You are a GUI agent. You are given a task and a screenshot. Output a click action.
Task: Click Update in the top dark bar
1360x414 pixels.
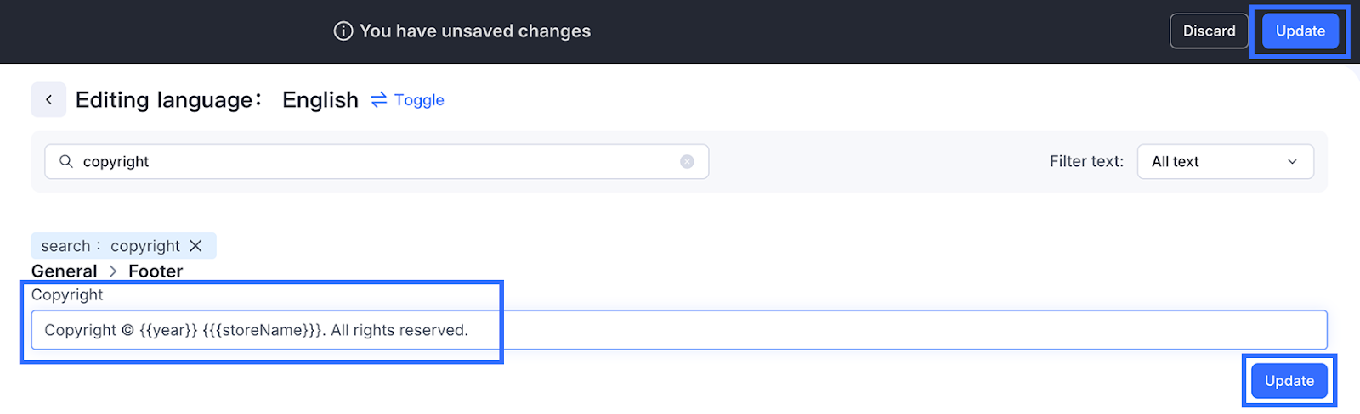[x=1300, y=31]
